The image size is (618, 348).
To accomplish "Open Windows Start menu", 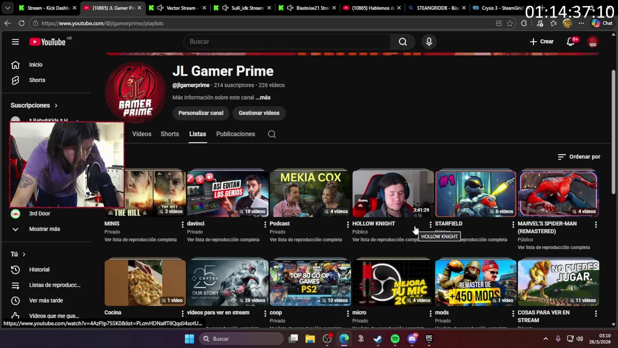I will (189, 339).
